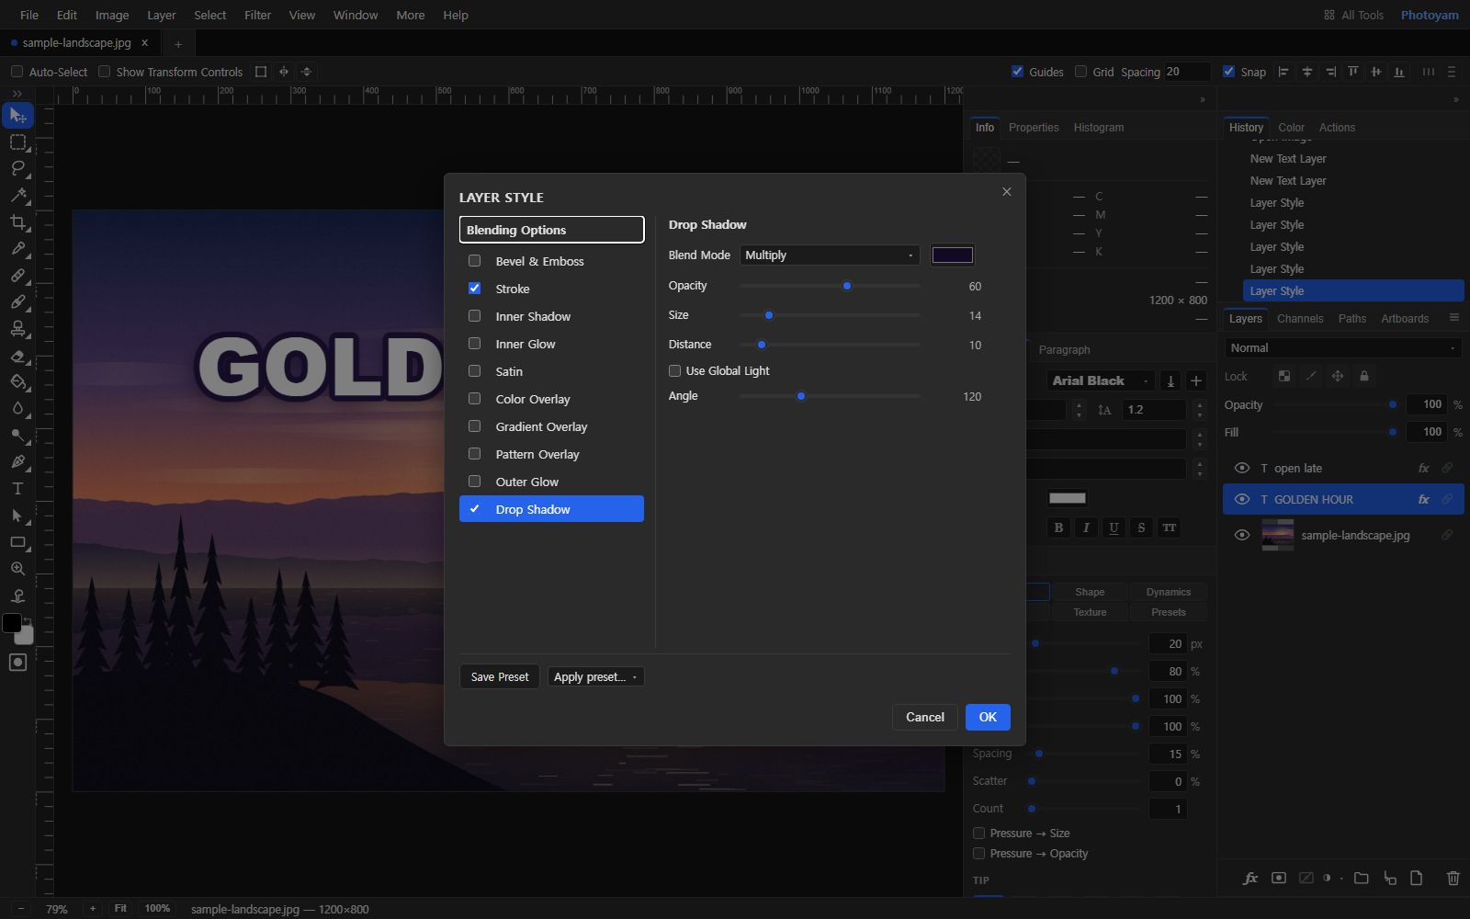The image size is (1470, 919).
Task: Enable the Bevel & Emboss checkbox
Action: (474, 261)
